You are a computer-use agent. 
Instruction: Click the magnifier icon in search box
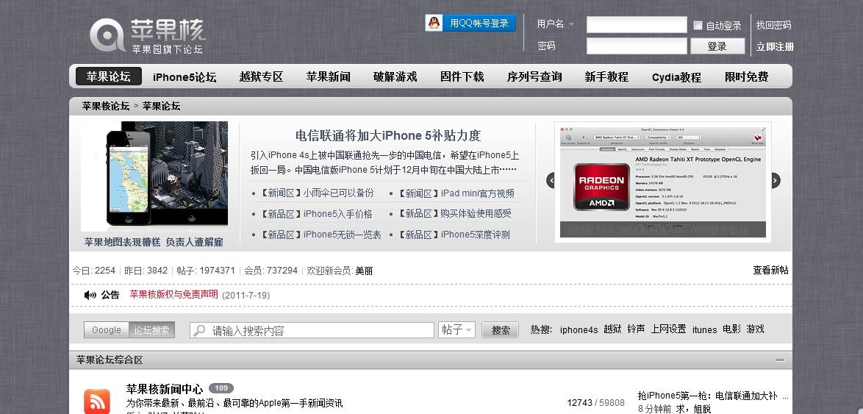(x=199, y=330)
